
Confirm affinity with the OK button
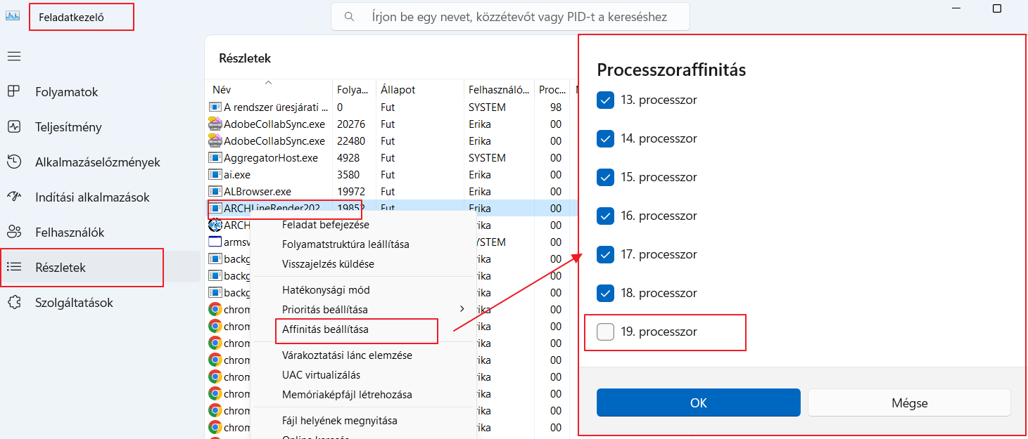[699, 403]
